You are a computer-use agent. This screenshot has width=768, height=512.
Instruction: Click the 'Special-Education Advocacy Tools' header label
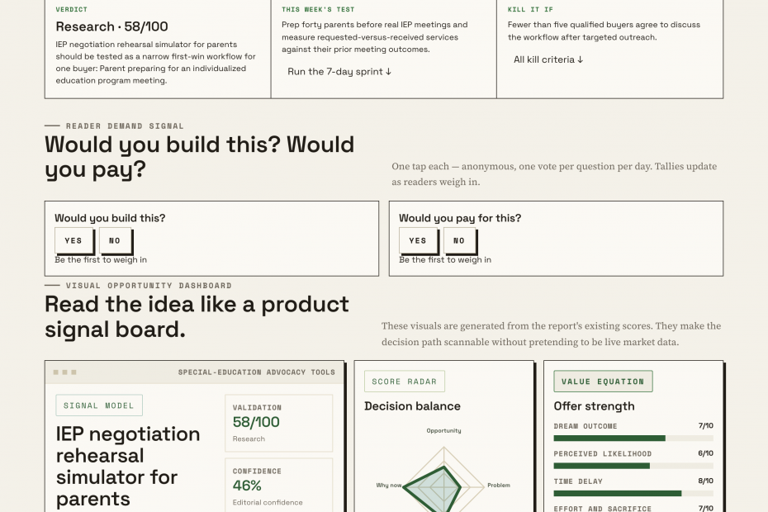[257, 372]
